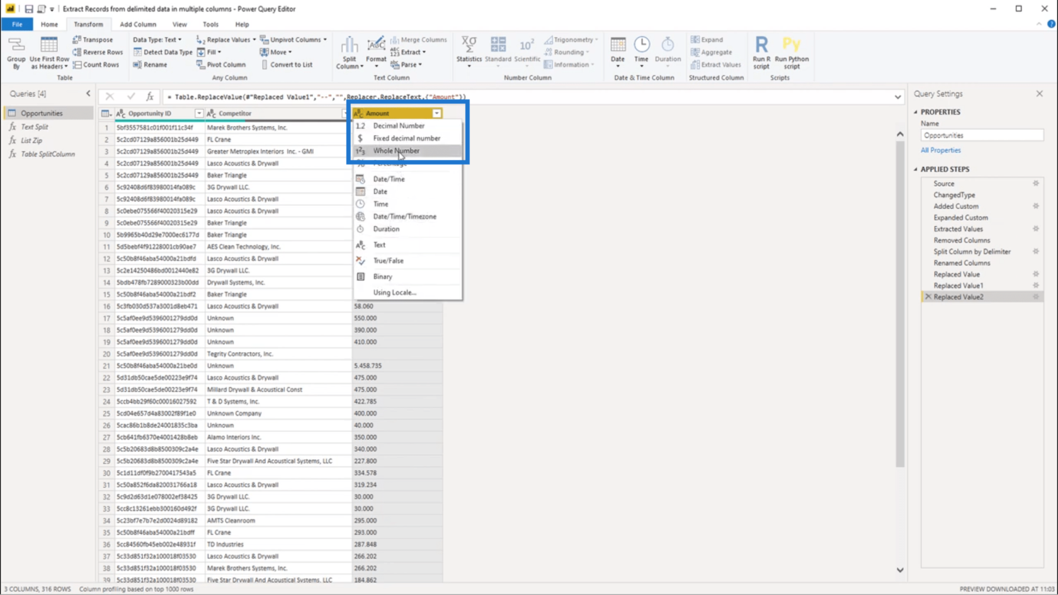Expand the formula bar chevron
Image resolution: width=1058 pixels, height=595 pixels.
[x=897, y=97]
